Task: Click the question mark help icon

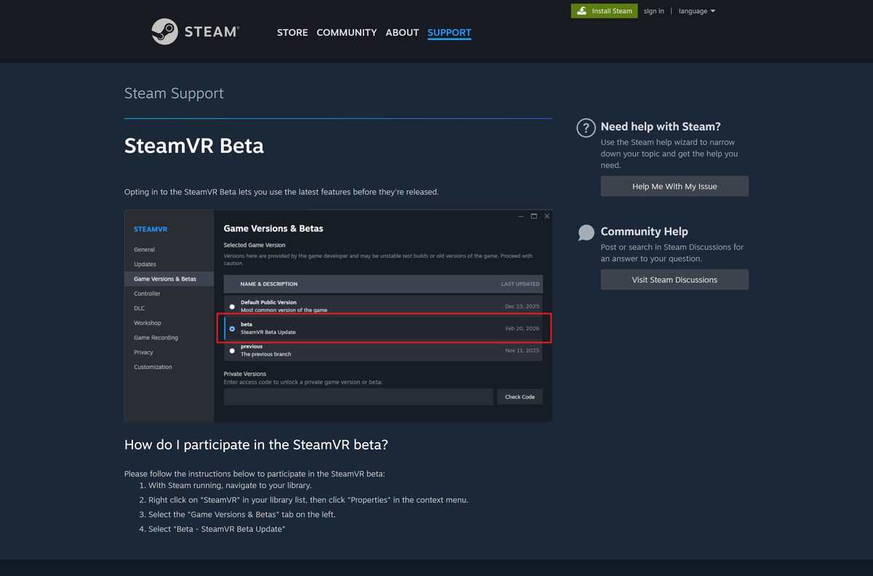Action: pos(586,128)
